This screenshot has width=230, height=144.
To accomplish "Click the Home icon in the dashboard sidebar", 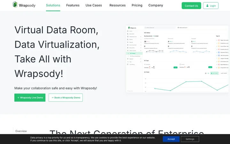I will coord(128,31).
